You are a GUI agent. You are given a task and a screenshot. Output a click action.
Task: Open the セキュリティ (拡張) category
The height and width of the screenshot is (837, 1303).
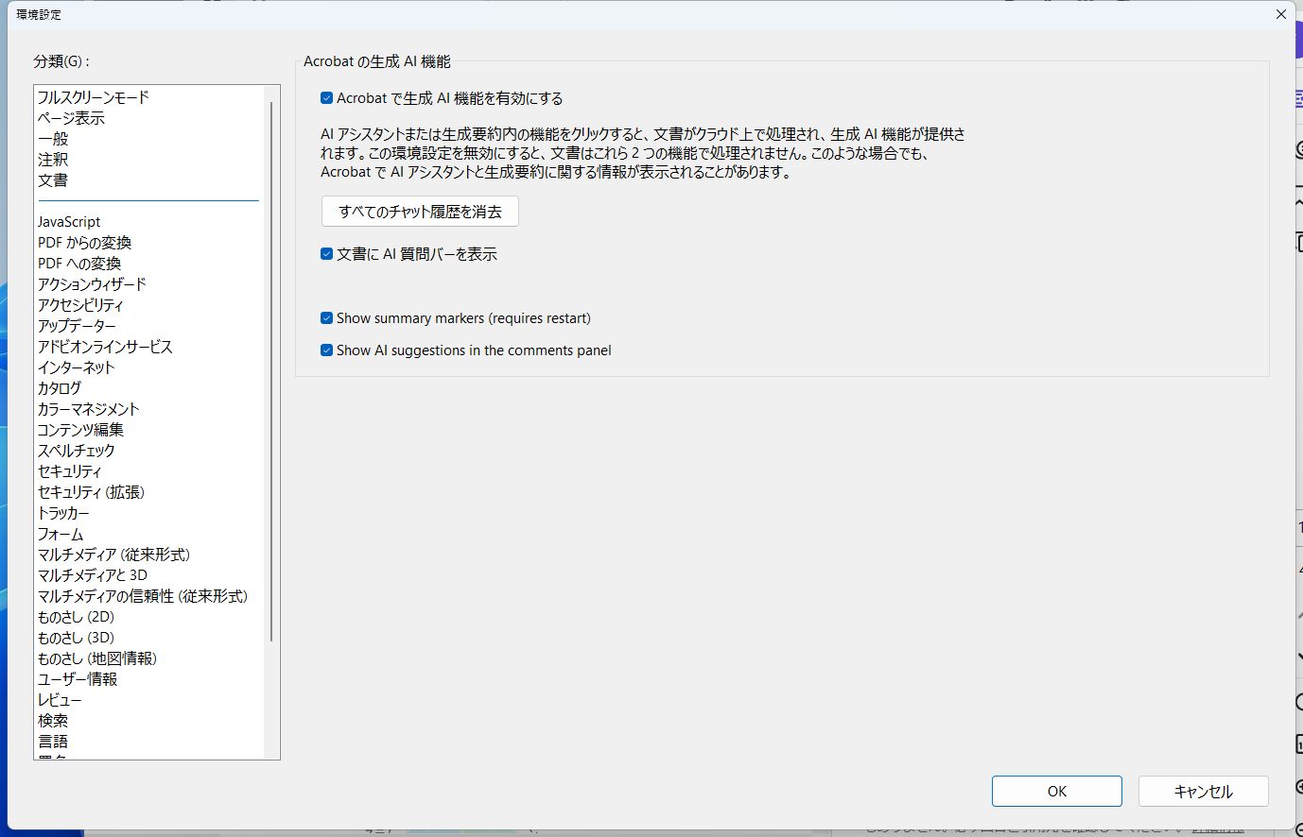[x=91, y=492]
